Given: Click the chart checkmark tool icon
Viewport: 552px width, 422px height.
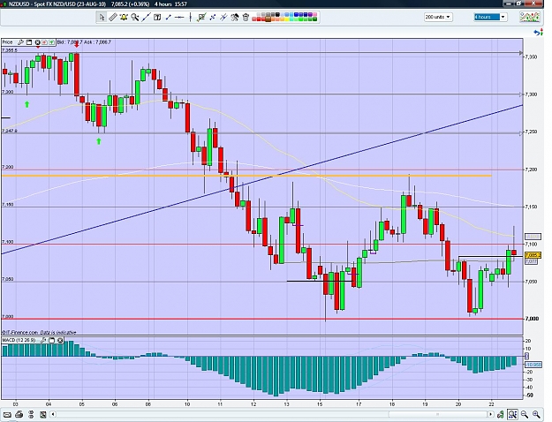Looking at the screenshot, I should tap(201, 17).
